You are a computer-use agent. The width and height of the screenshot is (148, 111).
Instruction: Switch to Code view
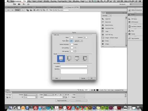point(8,10)
